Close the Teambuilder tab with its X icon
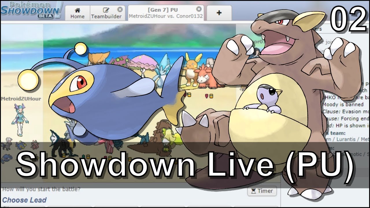Image resolution: width=370 pixels, height=208 pixels. [120, 10]
